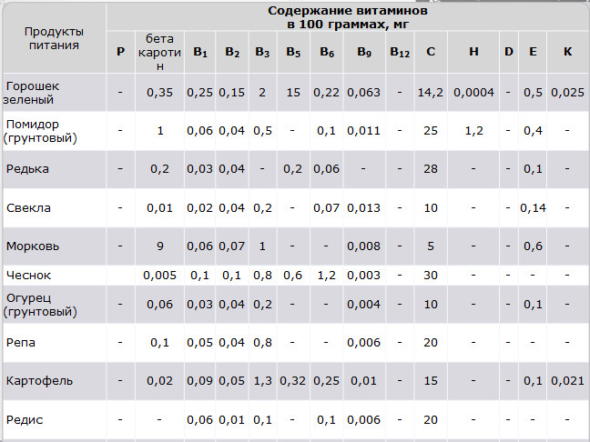Viewport: 590px width, 442px height.
Task: Select the "Огурец (грунтовый)" row label
Action: 40,304
